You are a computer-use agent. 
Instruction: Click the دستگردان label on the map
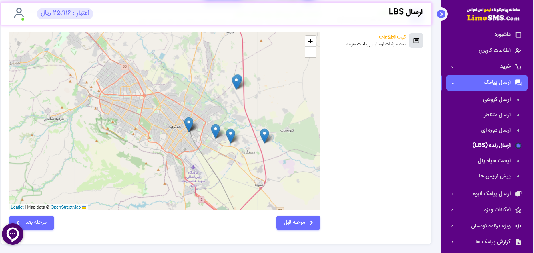247,152
